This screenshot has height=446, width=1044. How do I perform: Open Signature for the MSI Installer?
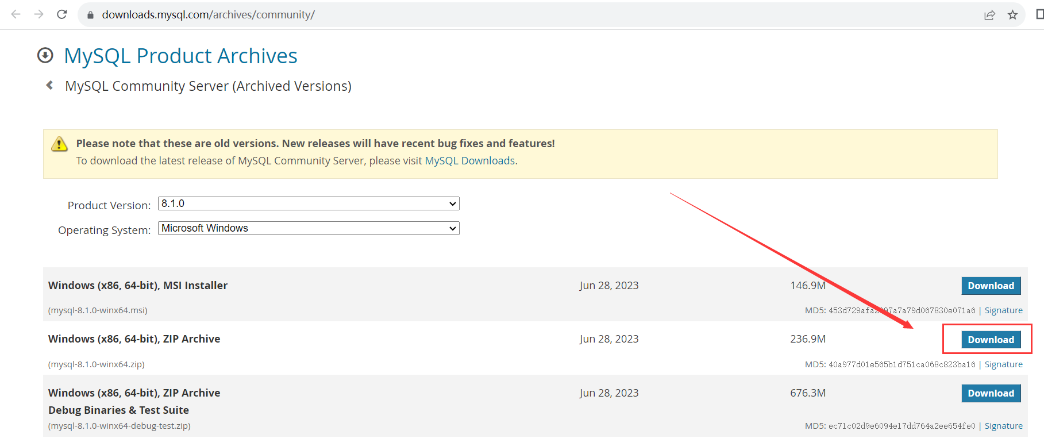[x=1003, y=310]
